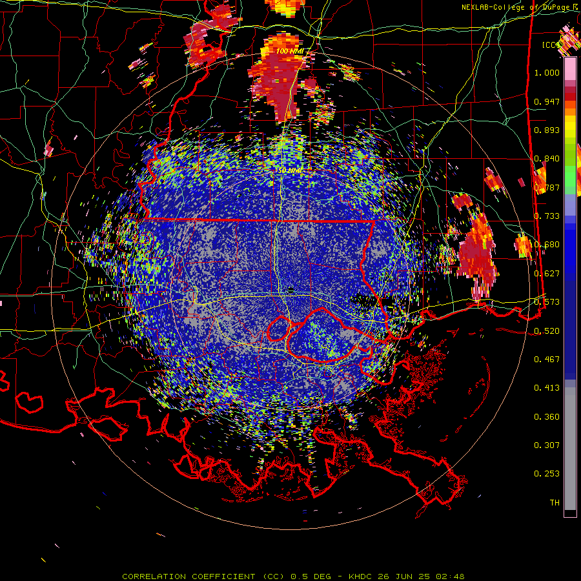Pick the dark red segment of color bar
The image size is (581, 581).
coord(570,97)
